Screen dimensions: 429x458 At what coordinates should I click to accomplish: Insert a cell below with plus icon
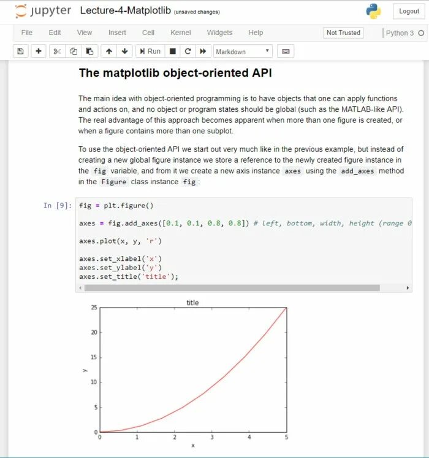[x=39, y=52]
